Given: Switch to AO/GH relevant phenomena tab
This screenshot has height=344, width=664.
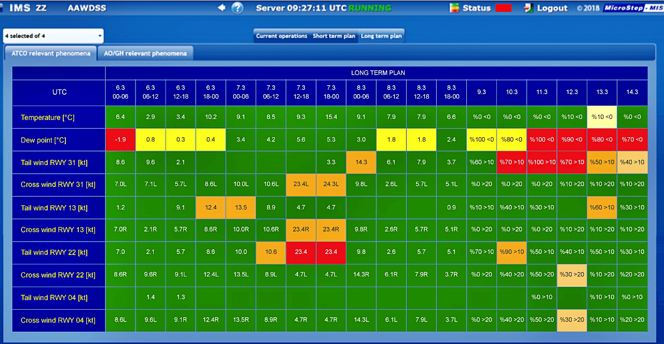Looking at the screenshot, I should [x=145, y=53].
